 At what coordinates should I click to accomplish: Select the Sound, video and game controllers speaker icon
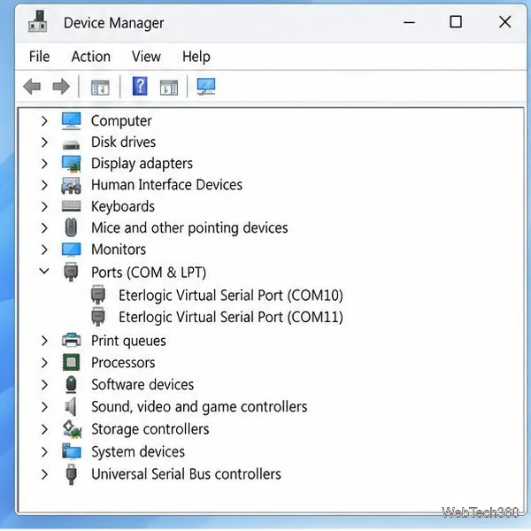[x=71, y=406]
